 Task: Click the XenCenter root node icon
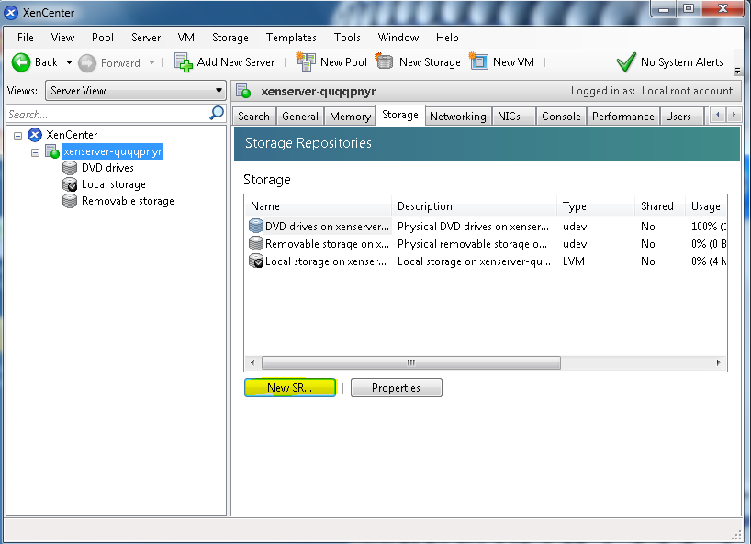pos(35,135)
